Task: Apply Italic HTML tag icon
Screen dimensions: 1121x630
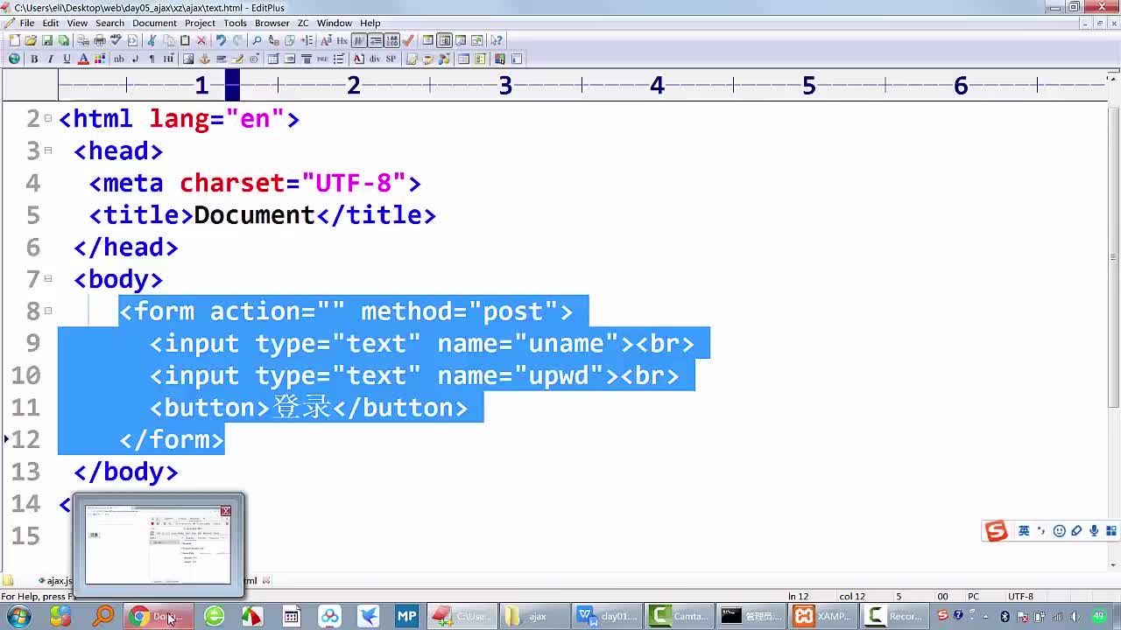Action: tap(50, 59)
